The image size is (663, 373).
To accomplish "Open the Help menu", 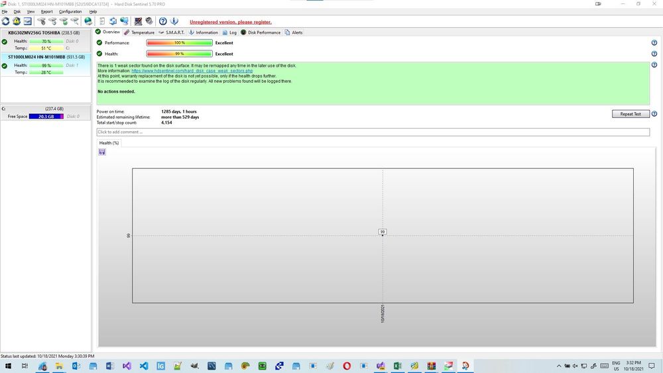I will click(x=93, y=11).
